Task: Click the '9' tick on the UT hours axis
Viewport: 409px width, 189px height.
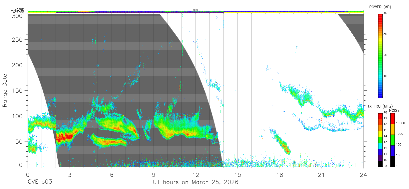Action: pyautogui.click(x=154, y=175)
